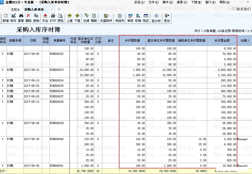Click the 辅助单位未开票数量 column header
This screenshot has height=174, width=252.
click(192, 41)
